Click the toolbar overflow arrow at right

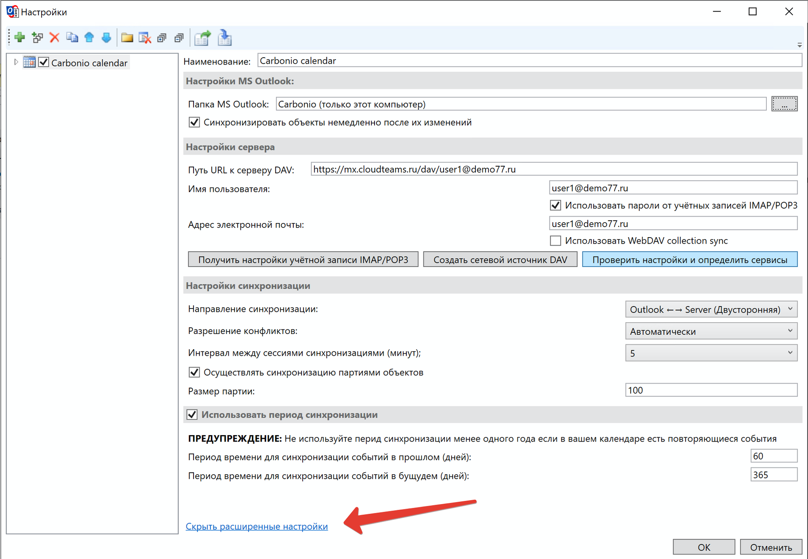(800, 45)
